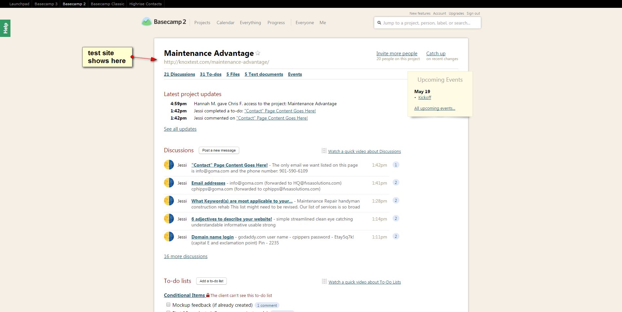
Task: Open Highrise Contacts in top bar
Action: [145, 4]
